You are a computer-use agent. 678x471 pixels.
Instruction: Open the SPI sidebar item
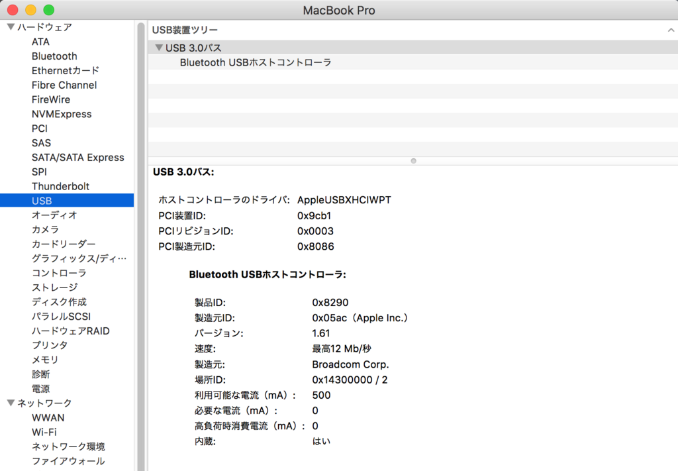39,172
